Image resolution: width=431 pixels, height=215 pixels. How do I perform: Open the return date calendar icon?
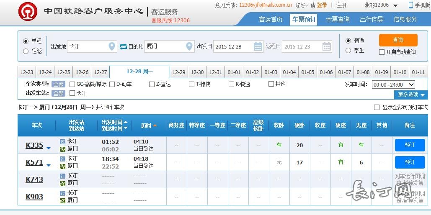pyautogui.click(x=327, y=46)
